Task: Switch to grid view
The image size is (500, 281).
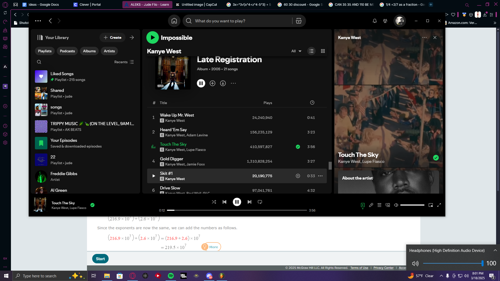Action: click(323, 51)
